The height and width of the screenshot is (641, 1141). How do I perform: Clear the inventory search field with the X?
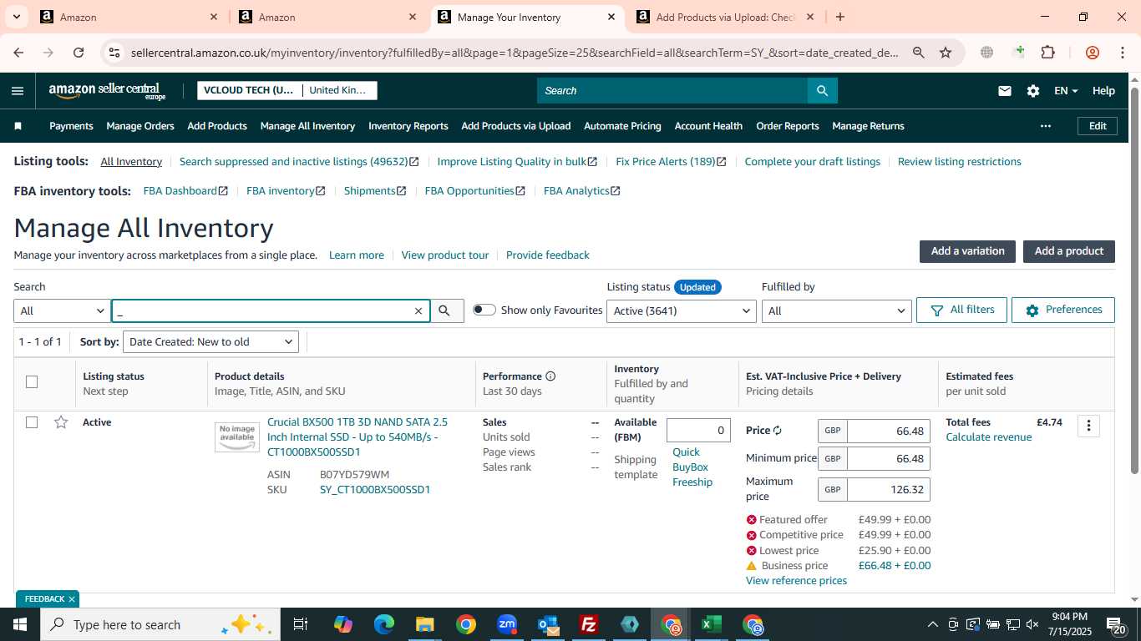pos(418,311)
